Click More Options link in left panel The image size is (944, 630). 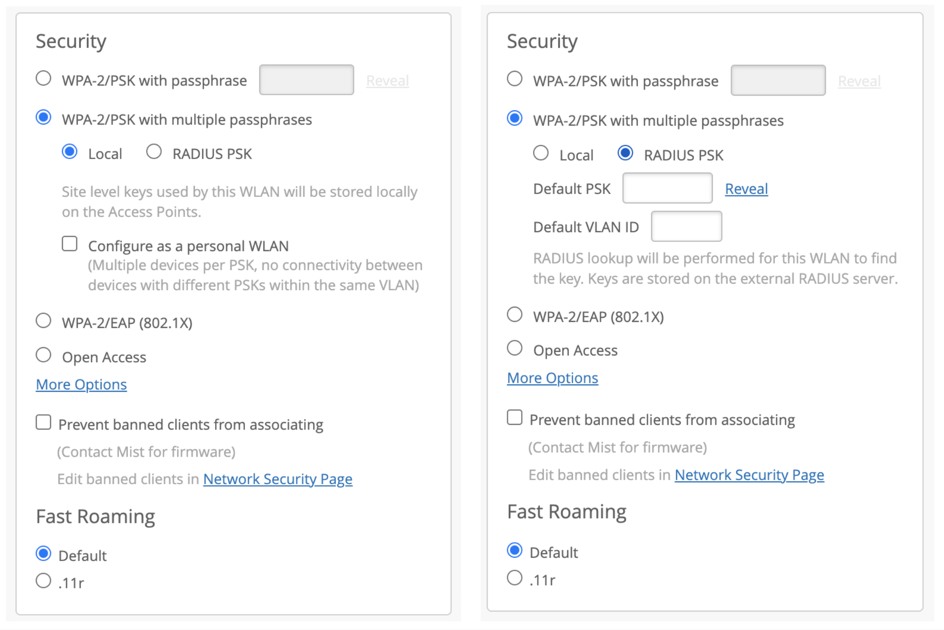[x=81, y=384]
